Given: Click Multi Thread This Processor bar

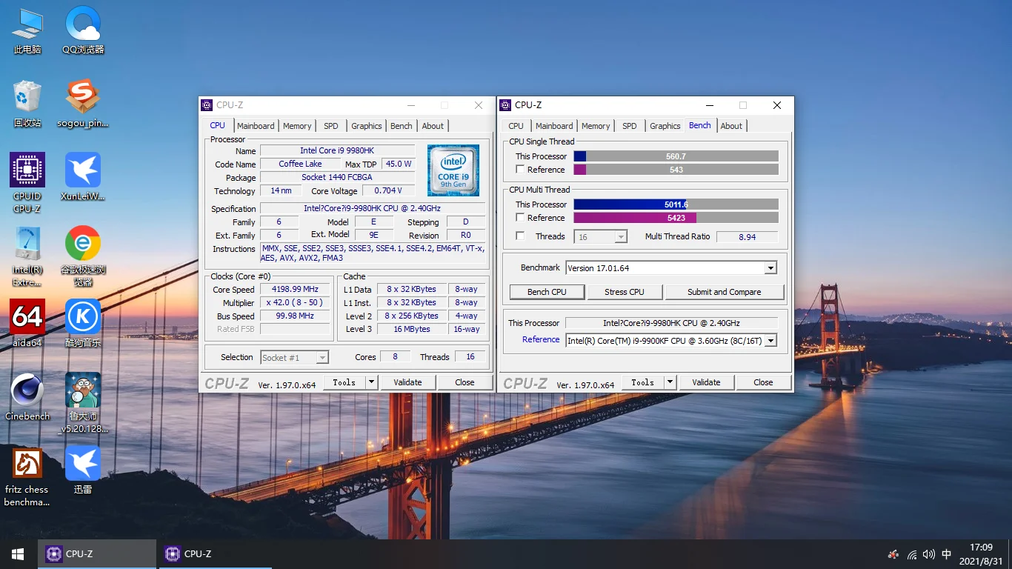Looking at the screenshot, I should (676, 204).
